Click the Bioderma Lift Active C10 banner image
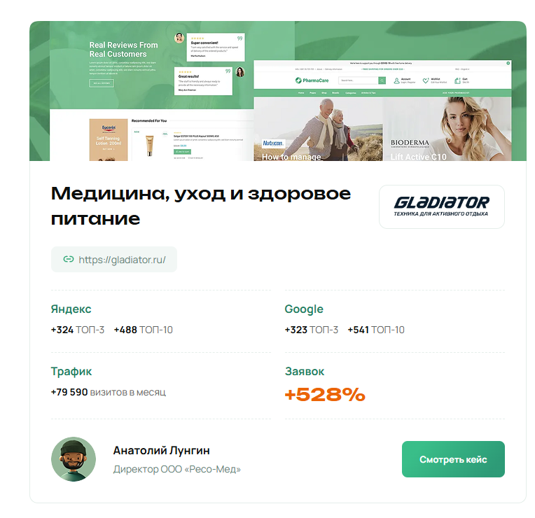This screenshot has width=535, height=518. [x=447, y=129]
